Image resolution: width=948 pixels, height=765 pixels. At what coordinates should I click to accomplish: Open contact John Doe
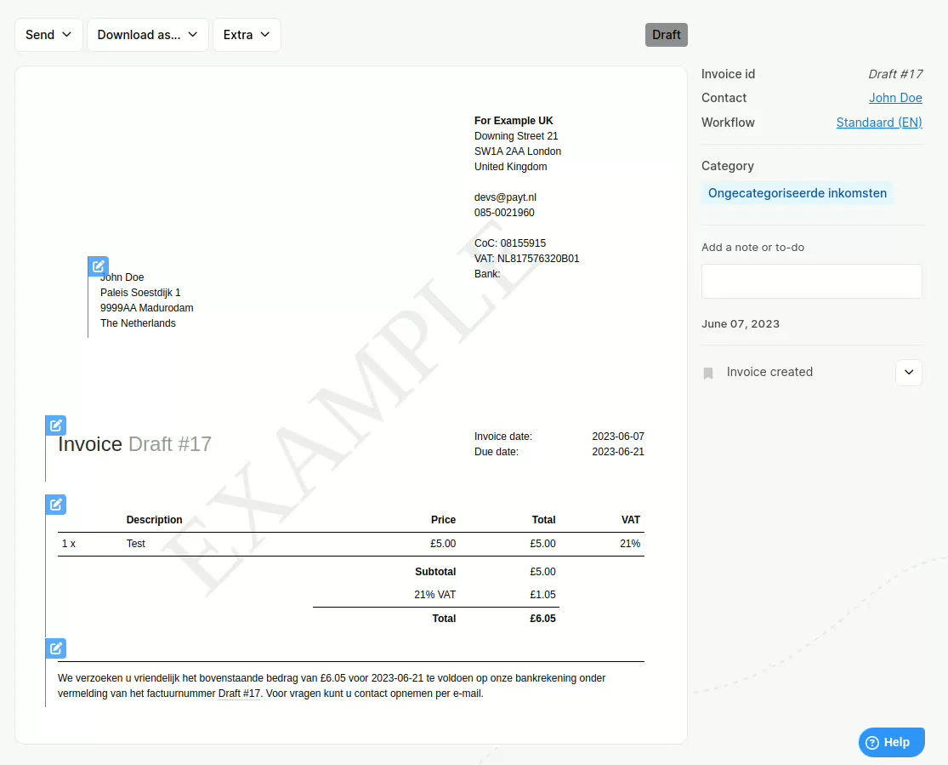[x=895, y=98]
